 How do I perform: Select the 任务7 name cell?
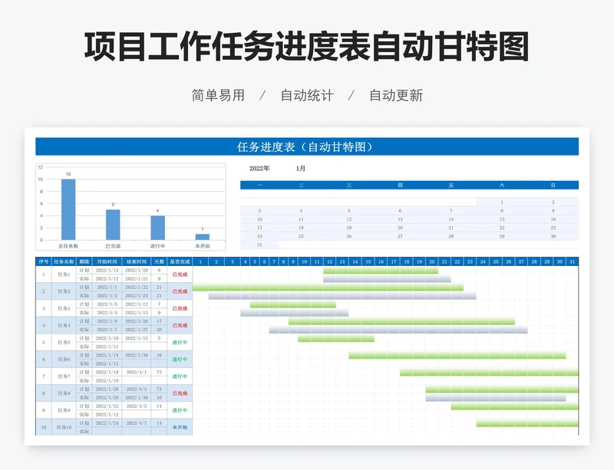pyautogui.click(x=64, y=376)
